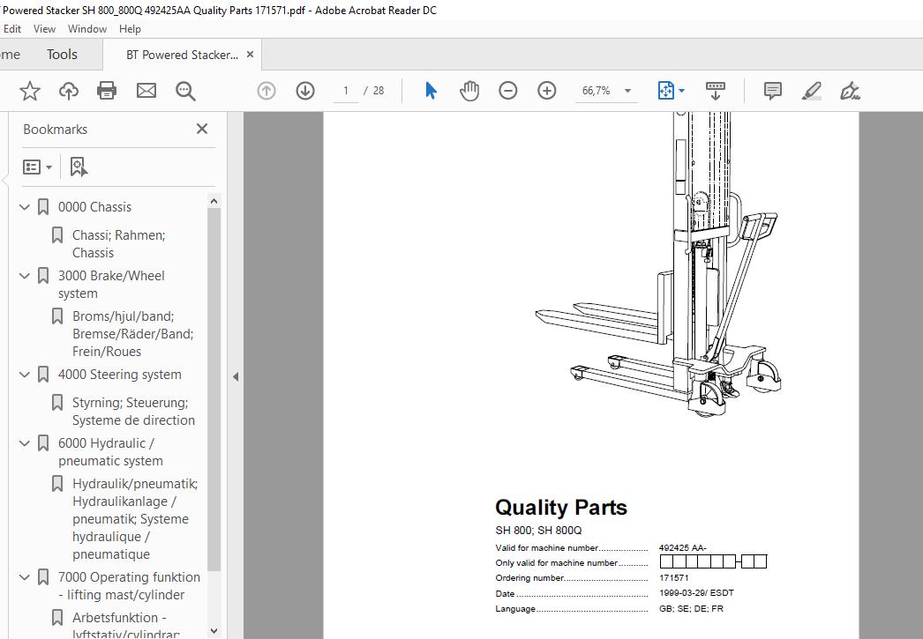Click the zoom out minus icon
923x639 pixels.
[508, 91]
